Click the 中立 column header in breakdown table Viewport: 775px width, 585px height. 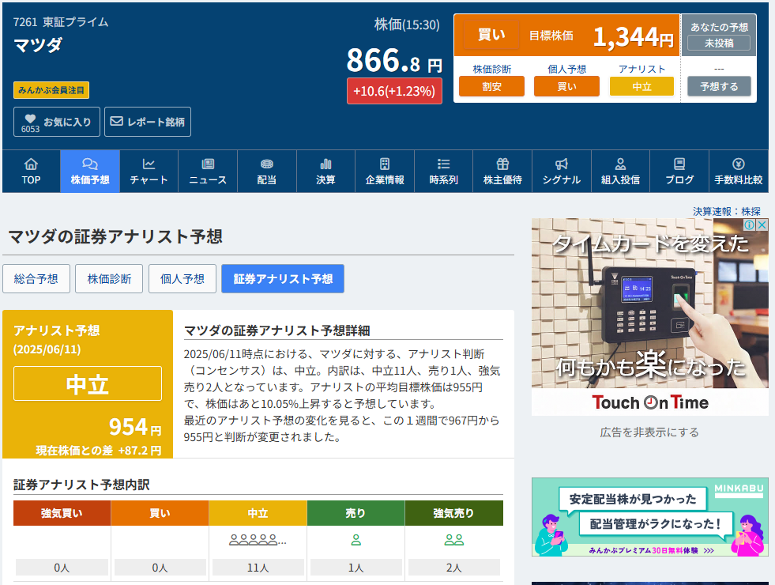coord(258,513)
